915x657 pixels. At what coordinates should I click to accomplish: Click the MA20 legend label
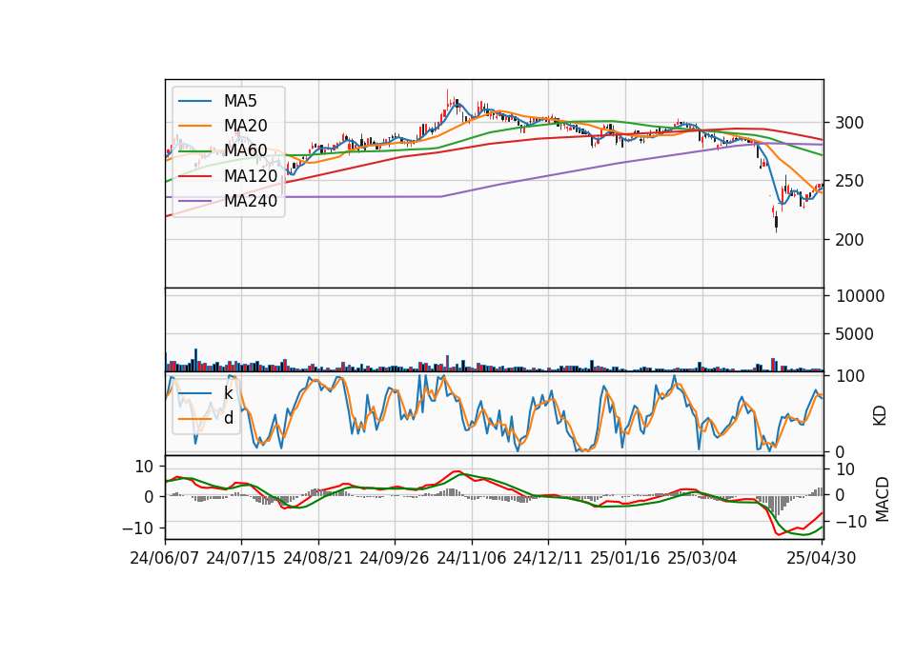(x=246, y=126)
